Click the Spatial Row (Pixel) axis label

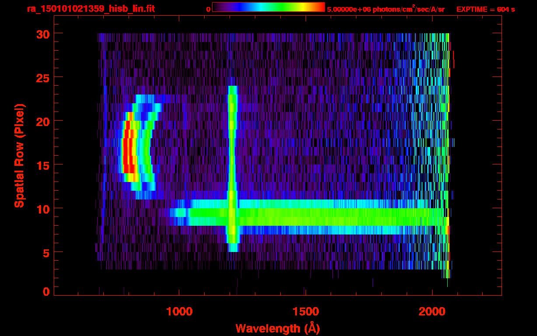[19, 155]
